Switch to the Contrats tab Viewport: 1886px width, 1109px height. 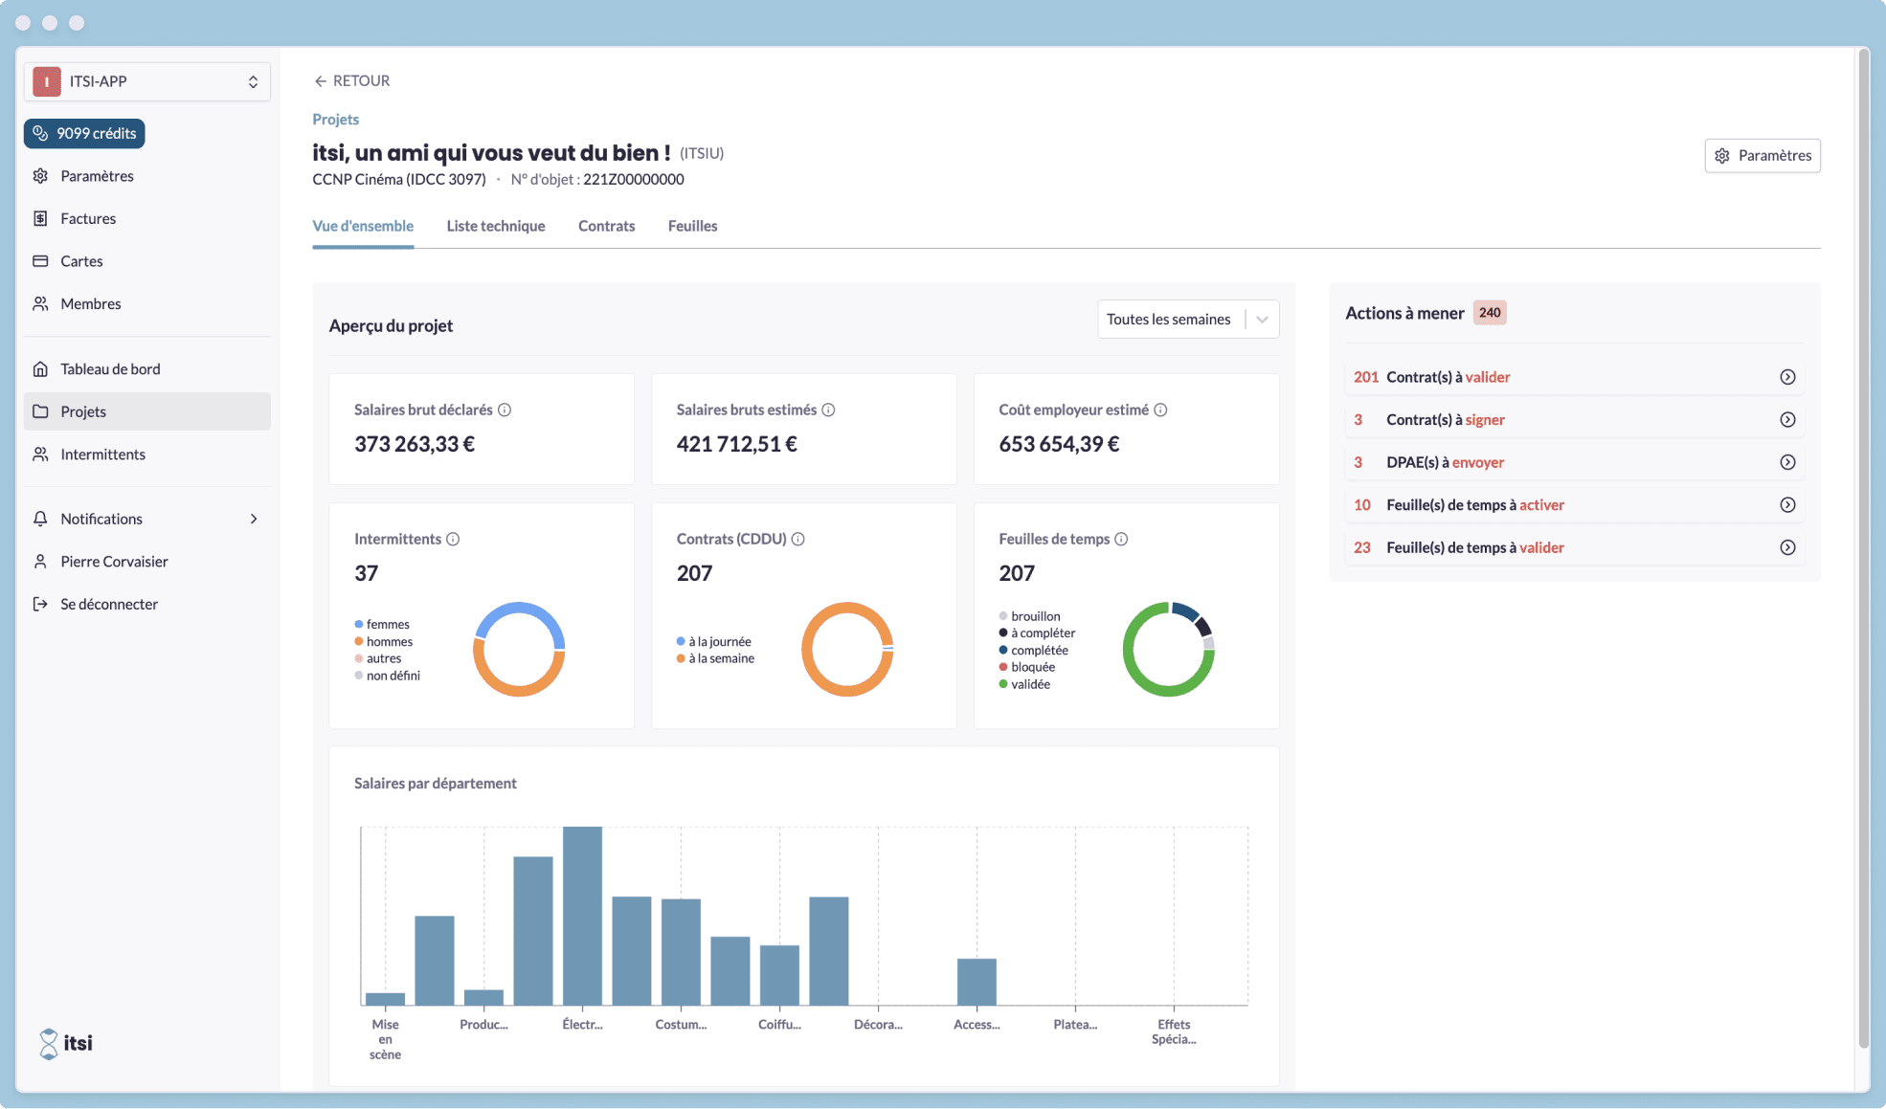(x=606, y=226)
